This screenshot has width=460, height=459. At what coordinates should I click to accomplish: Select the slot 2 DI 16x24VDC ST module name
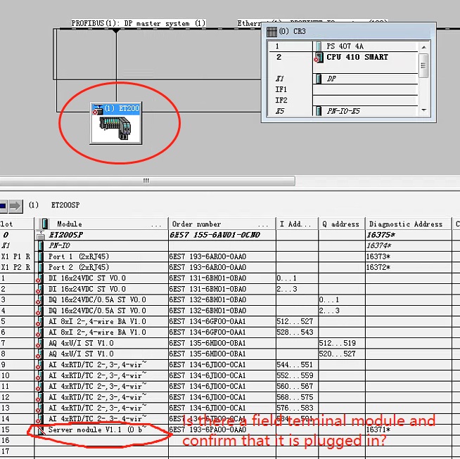87,289
